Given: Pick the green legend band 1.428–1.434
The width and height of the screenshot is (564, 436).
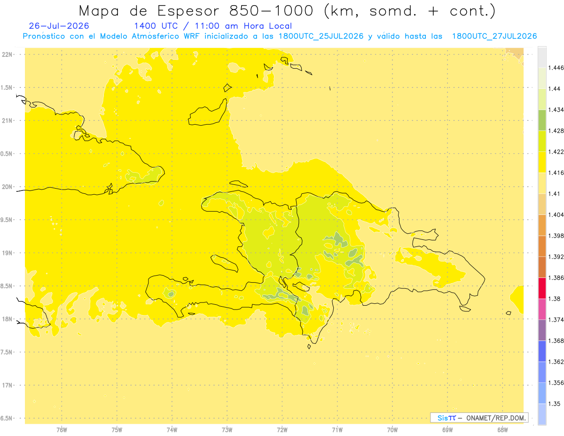Looking at the screenshot, I should point(542,120).
